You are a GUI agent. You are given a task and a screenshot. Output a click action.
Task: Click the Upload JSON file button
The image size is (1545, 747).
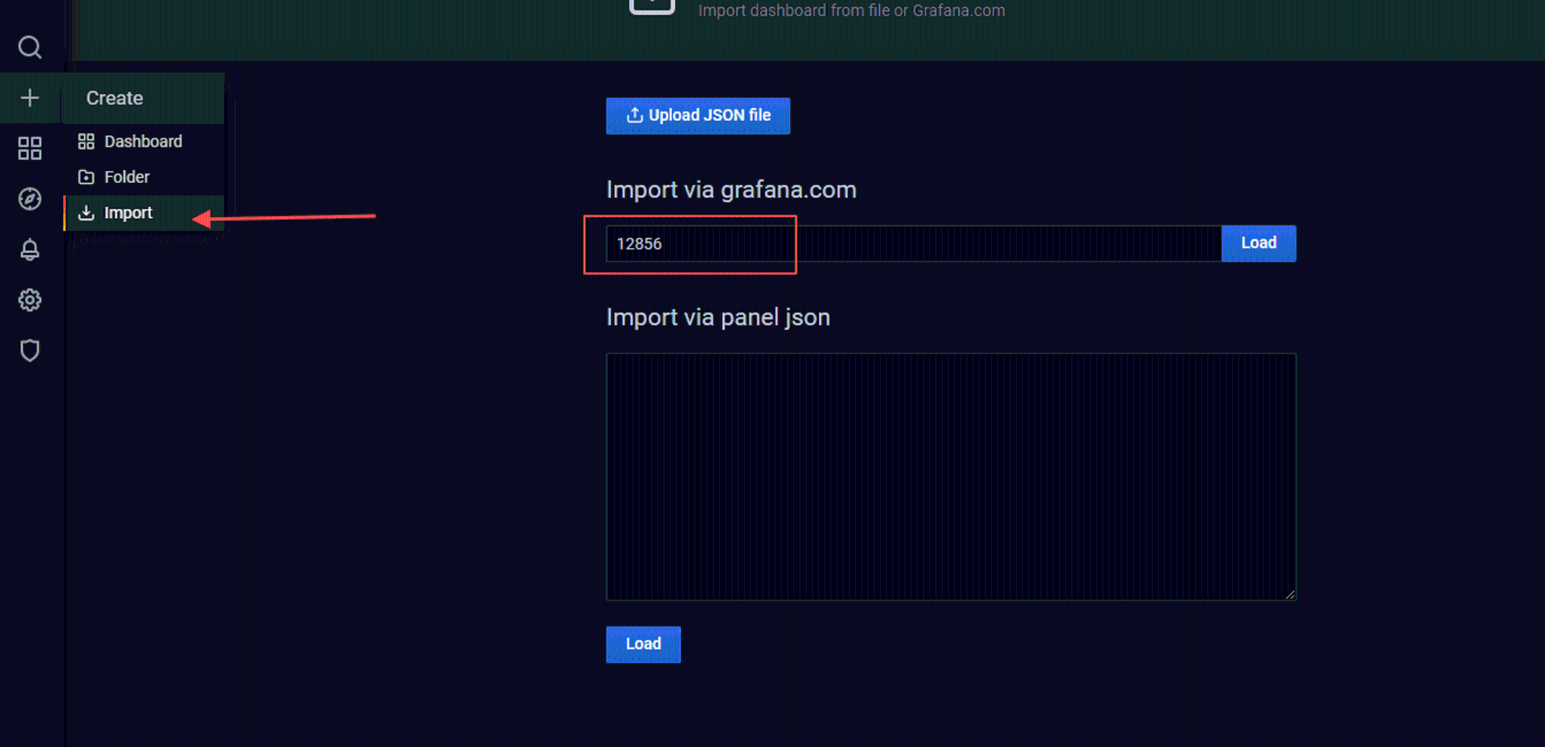698,116
